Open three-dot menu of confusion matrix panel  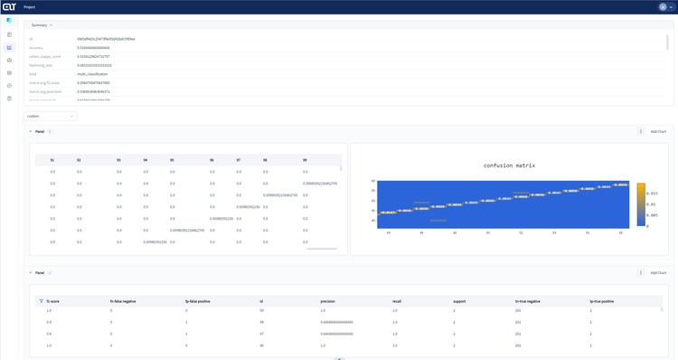[x=641, y=131]
